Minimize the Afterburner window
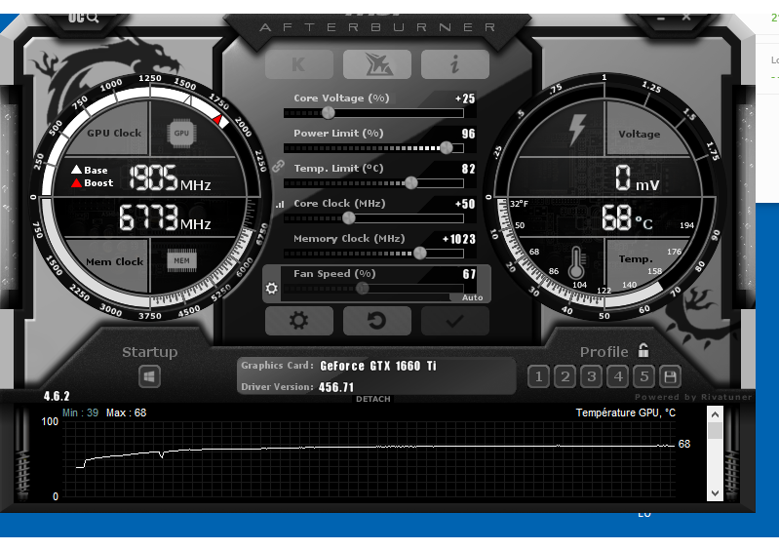This screenshot has width=779, height=550. (x=661, y=19)
